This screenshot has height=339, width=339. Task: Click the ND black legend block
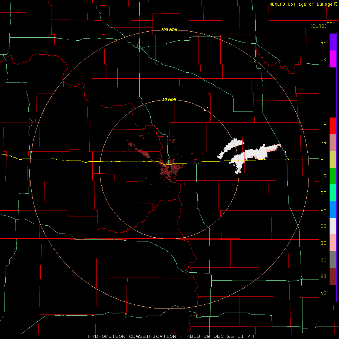point(333,293)
